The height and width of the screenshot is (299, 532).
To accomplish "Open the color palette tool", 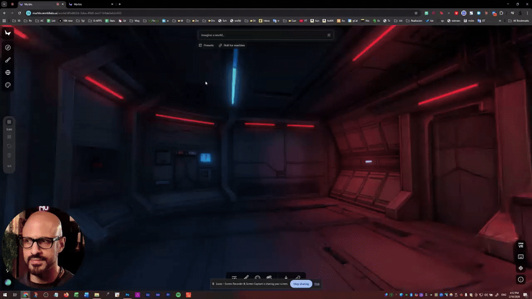I will (7, 85).
